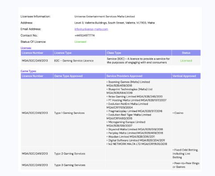Click the Game Types section heading
The image size is (215, 176).
pyautogui.click(x=28, y=71)
